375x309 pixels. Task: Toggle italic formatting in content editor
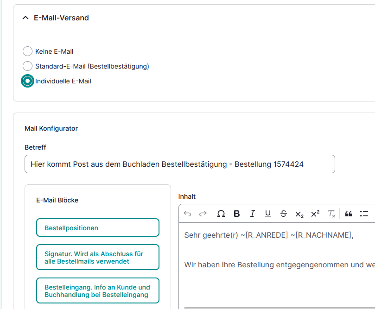(252, 214)
